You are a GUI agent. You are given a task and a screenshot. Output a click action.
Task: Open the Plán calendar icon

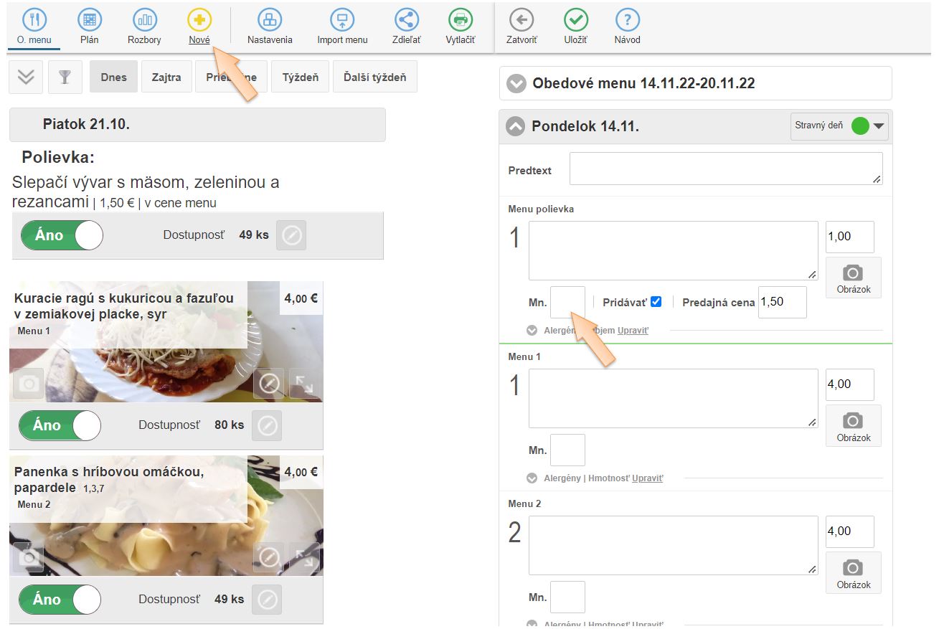[89, 21]
